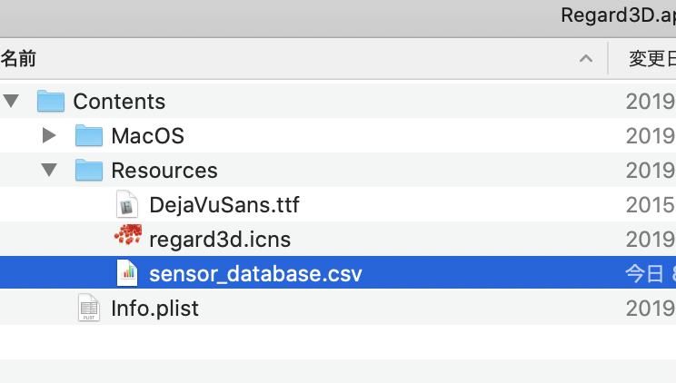Viewport: 676px width, 383px height.
Task: Click the Resources folder icon
Action: point(88,170)
